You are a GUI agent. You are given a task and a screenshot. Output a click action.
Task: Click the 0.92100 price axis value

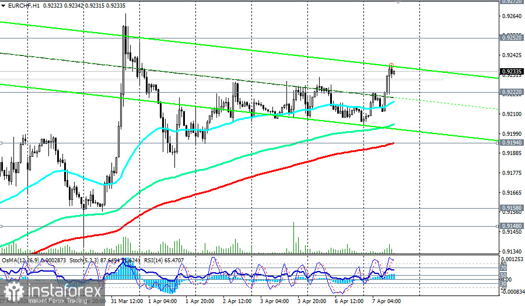(x=512, y=114)
